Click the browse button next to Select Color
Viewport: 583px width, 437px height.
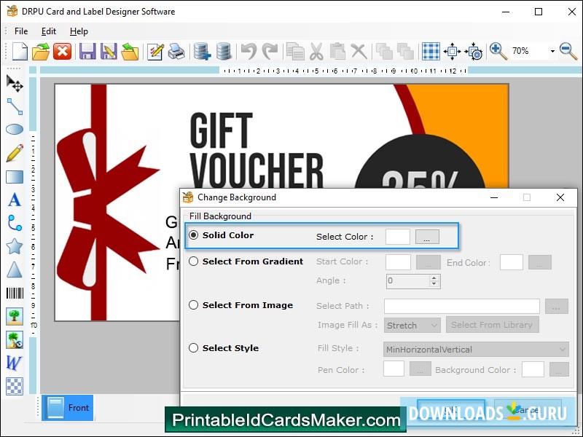point(427,237)
